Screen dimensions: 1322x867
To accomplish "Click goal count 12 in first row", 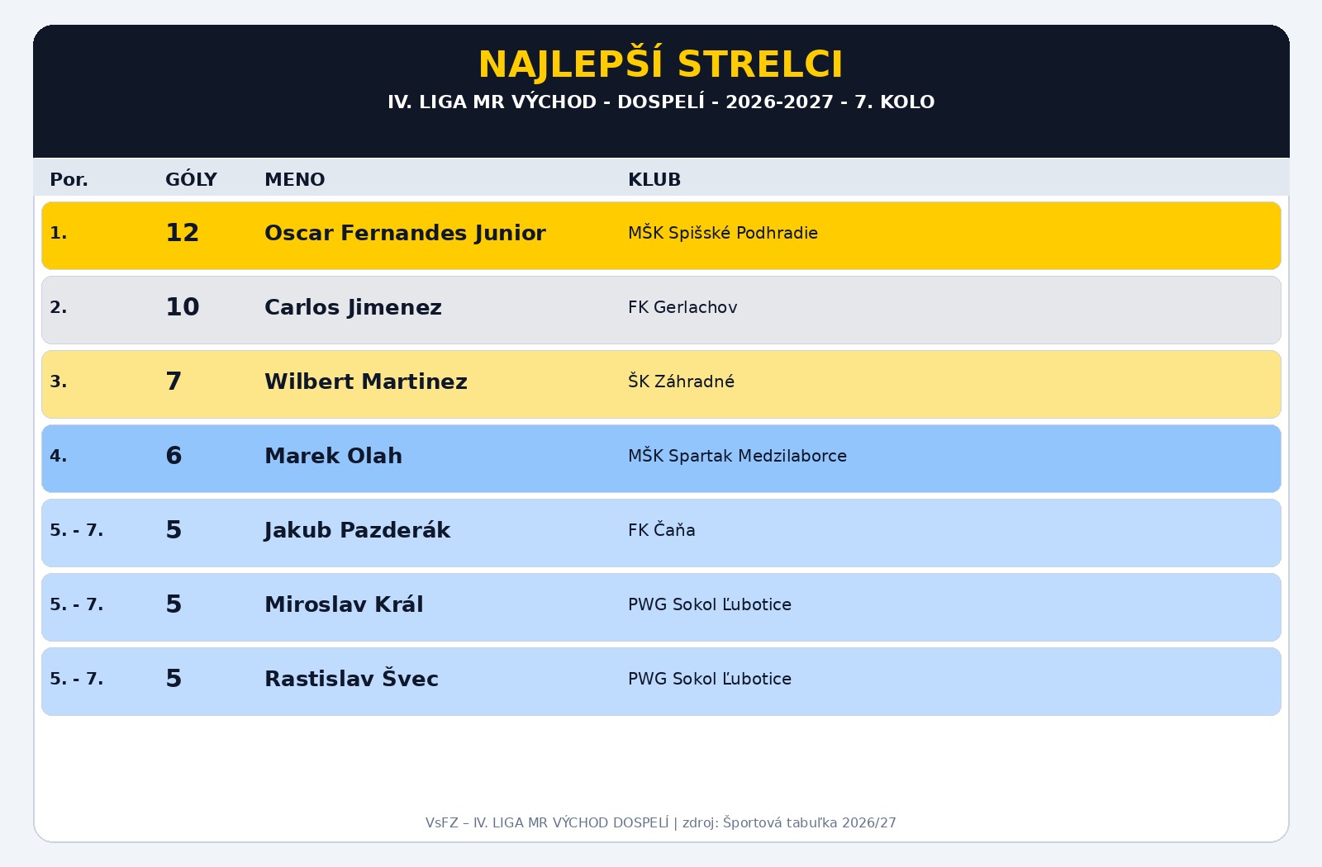I will pyautogui.click(x=183, y=233).
